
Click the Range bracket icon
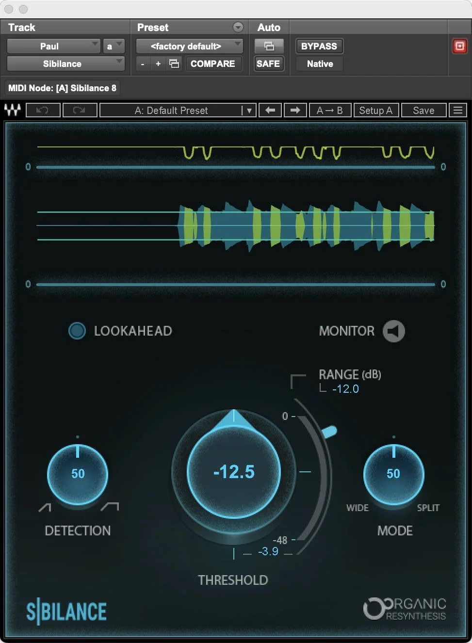(298, 381)
